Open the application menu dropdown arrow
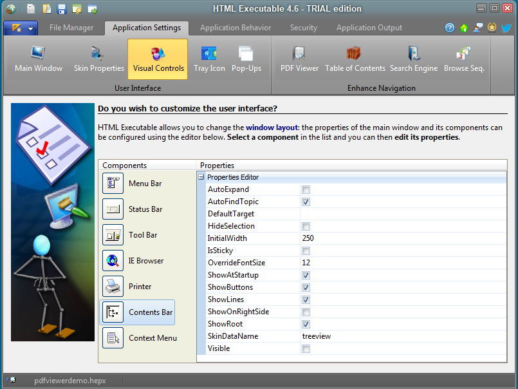This screenshot has height=389, width=518. (x=30, y=28)
